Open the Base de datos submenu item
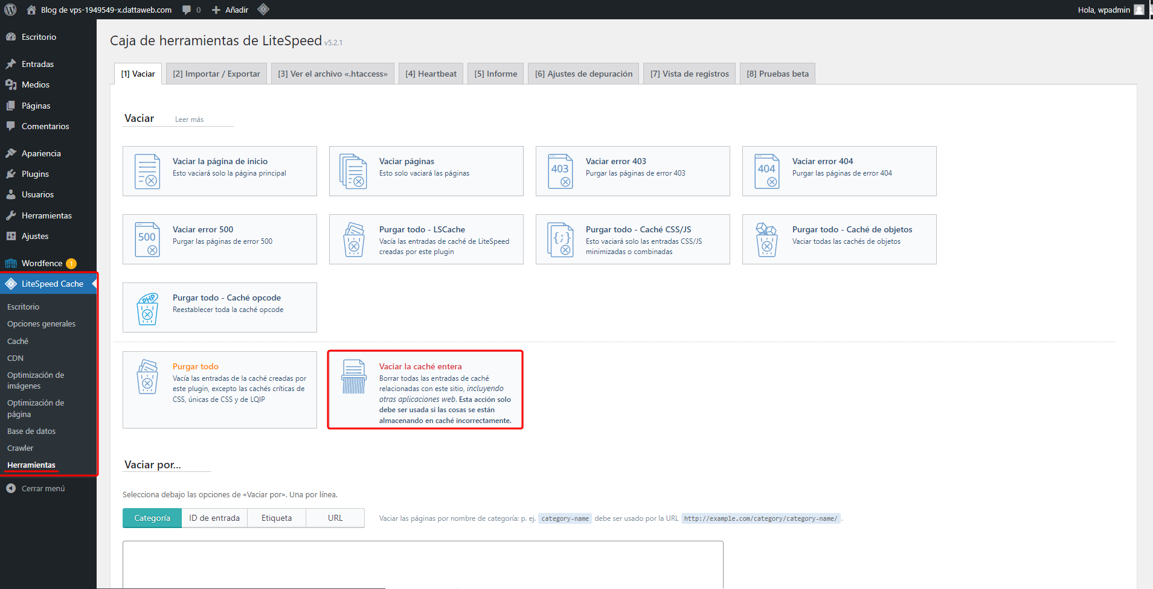Screen dimensions: 1153x589 (x=31, y=431)
